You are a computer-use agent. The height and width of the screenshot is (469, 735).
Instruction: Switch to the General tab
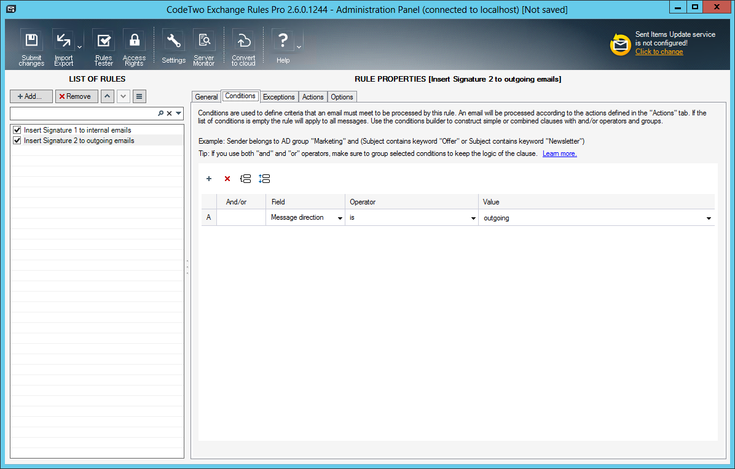pos(206,97)
